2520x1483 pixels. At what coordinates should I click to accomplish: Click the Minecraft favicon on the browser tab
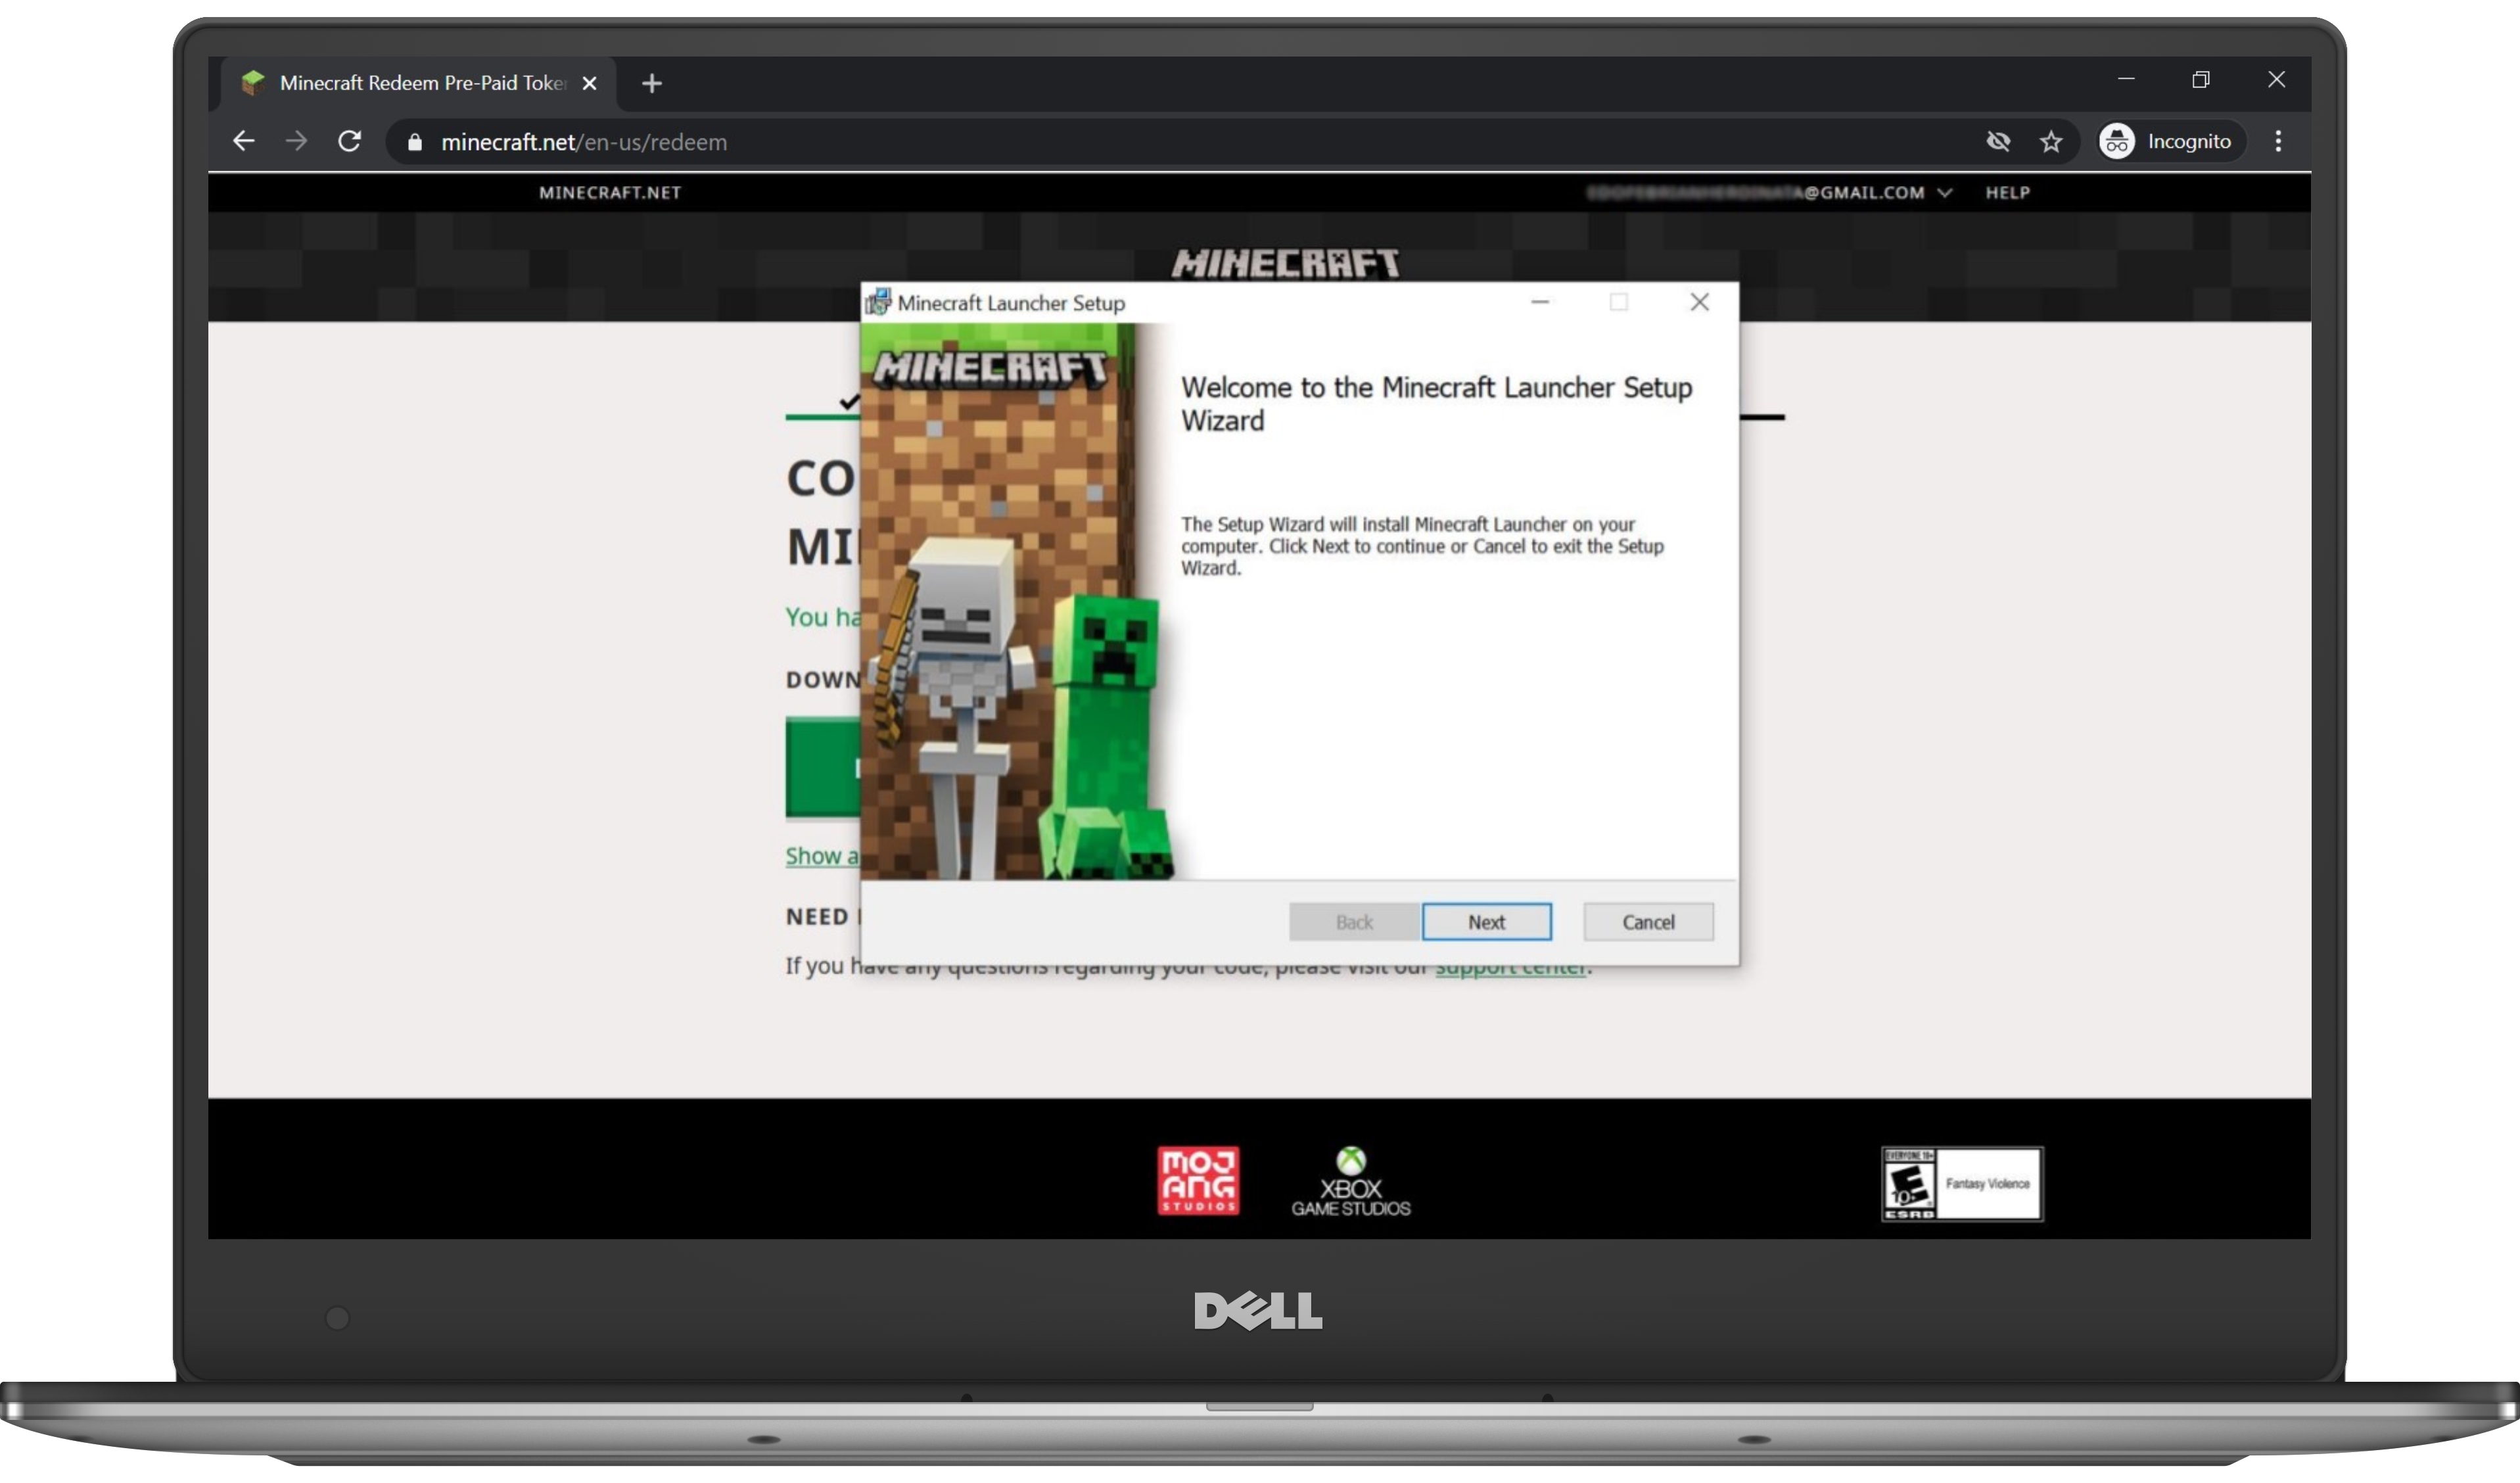pos(253,83)
